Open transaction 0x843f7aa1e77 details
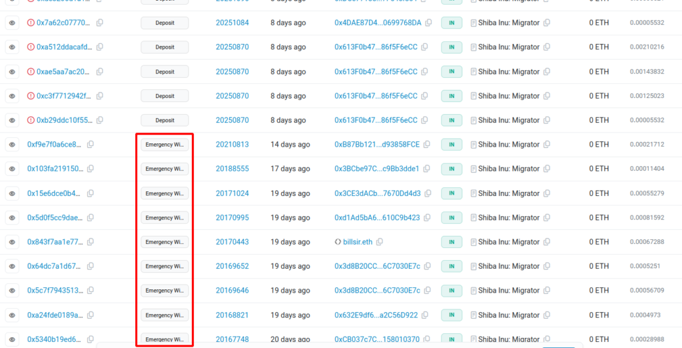Viewport: 682px width, 348px height. [x=55, y=242]
